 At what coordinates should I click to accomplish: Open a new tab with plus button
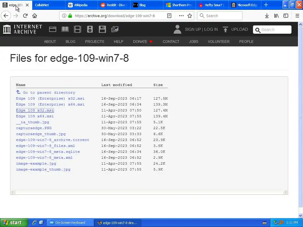pos(266,5)
